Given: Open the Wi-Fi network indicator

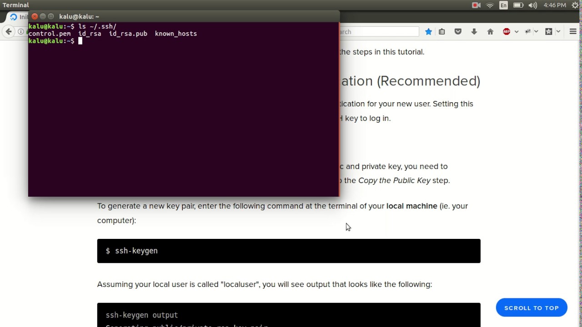Looking at the screenshot, I should [x=490, y=5].
